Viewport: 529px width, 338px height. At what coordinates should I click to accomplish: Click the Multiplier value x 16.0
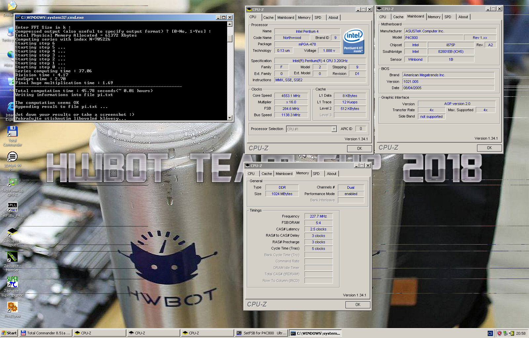pyautogui.click(x=291, y=102)
